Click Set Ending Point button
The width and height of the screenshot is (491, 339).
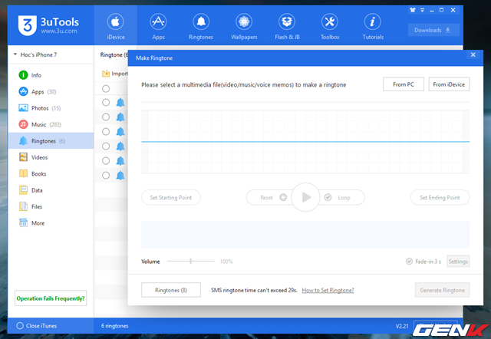point(440,198)
